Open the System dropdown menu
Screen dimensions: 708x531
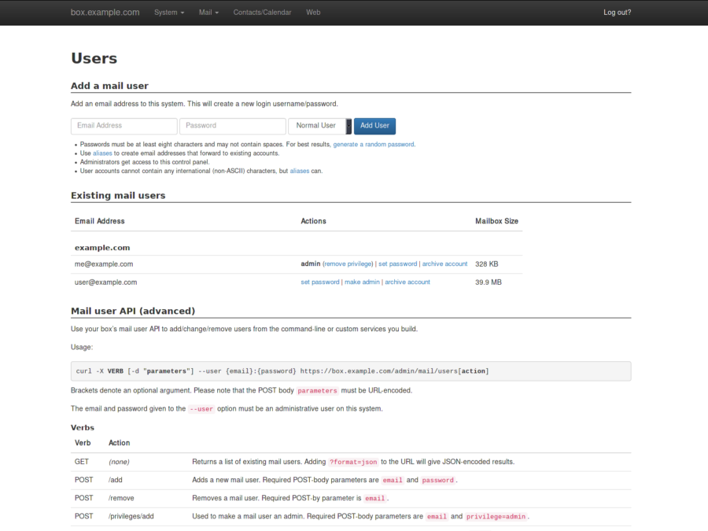point(169,13)
